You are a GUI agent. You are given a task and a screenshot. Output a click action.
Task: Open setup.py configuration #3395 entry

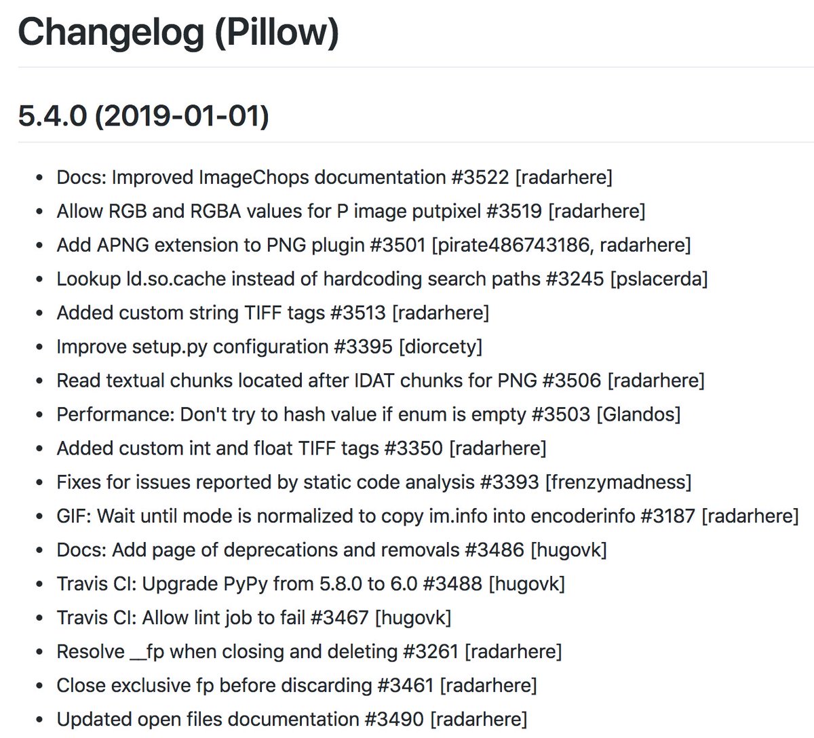pos(269,347)
